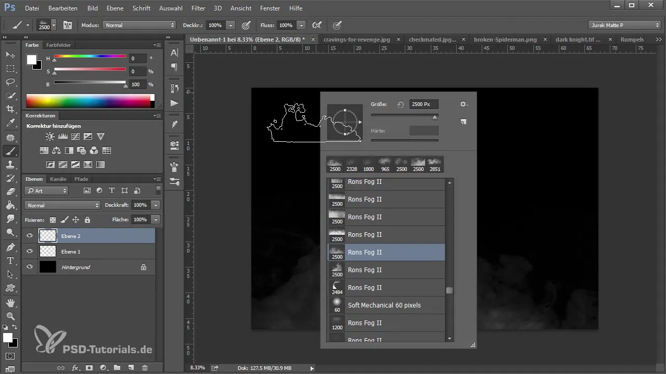Open Fläche fill dropdown arrow
This screenshot has height=374, width=666.
[155, 220]
